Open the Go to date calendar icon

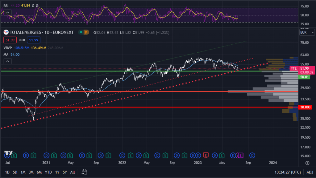(84, 172)
